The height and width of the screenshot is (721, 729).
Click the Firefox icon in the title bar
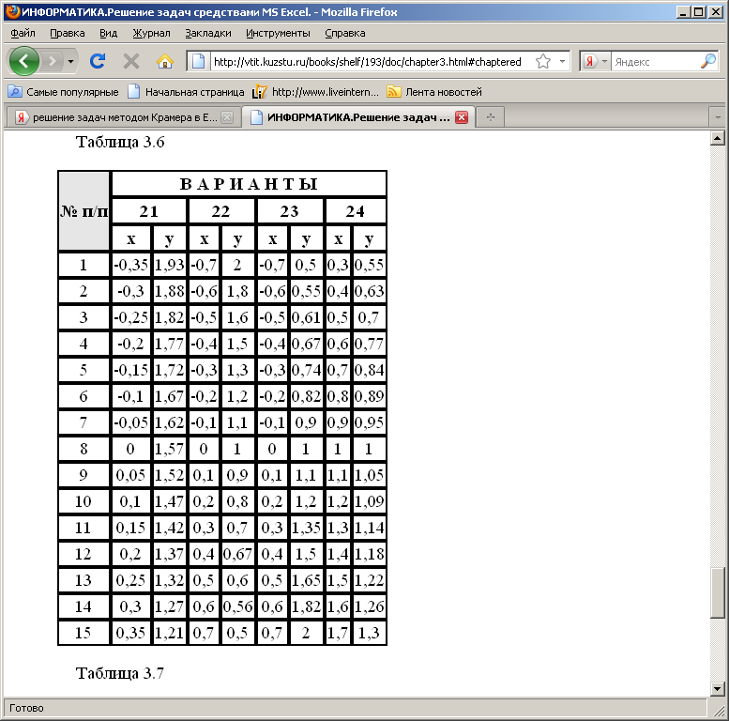point(13,11)
